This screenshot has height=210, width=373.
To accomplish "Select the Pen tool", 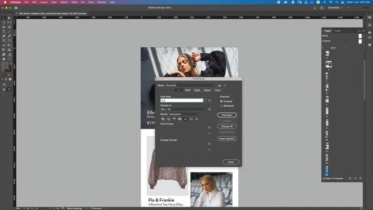I will [4, 36].
